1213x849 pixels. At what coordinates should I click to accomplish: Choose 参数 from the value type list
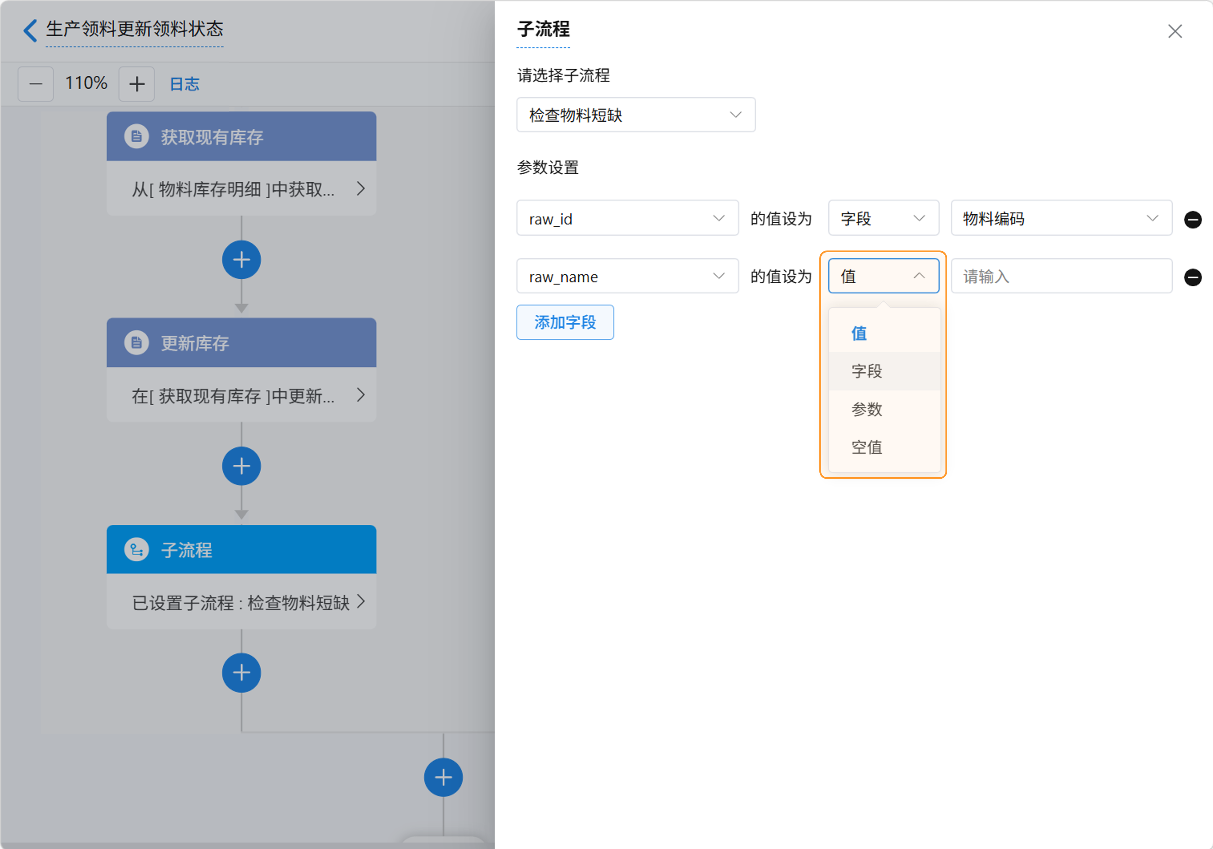[866, 409]
